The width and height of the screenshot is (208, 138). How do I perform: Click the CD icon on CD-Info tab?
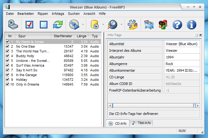[111, 123]
